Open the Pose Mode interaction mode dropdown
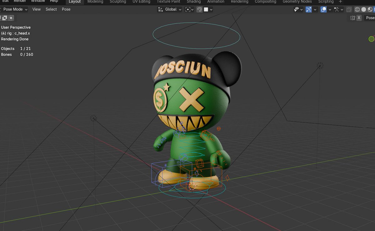Image resolution: width=375 pixels, height=231 pixels. pos(14,9)
